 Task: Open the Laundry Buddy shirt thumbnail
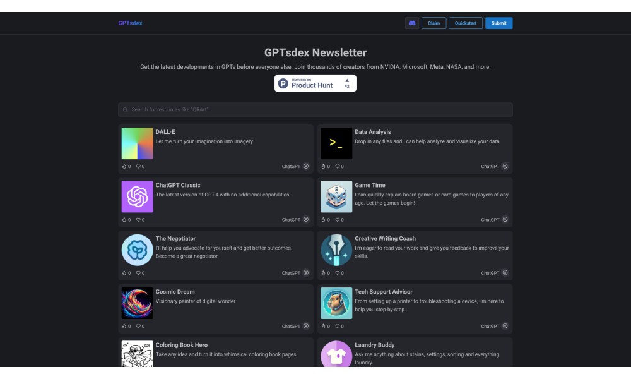[x=336, y=354]
